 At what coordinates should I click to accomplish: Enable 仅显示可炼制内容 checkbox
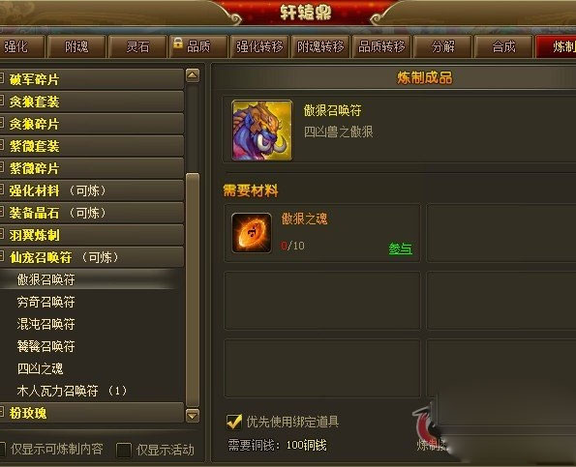(x=2, y=449)
